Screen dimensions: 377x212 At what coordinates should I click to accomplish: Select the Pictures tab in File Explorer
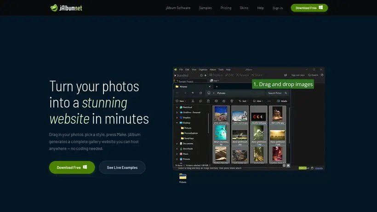click(192, 86)
